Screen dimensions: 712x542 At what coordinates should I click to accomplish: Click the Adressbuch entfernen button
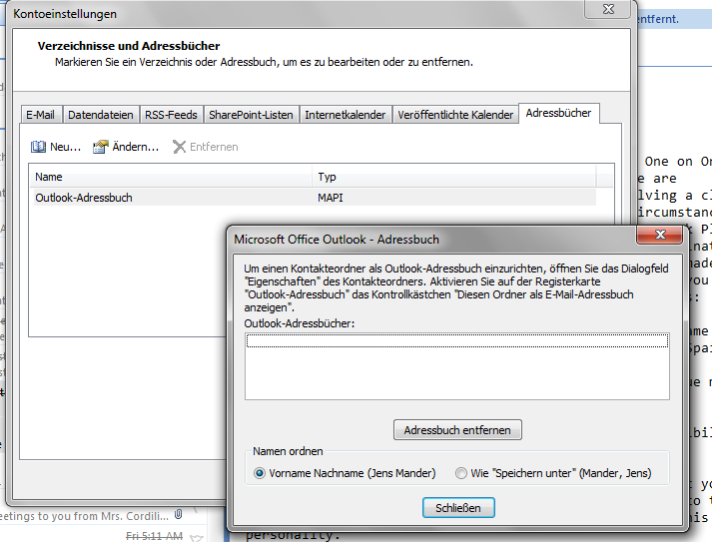point(457,430)
